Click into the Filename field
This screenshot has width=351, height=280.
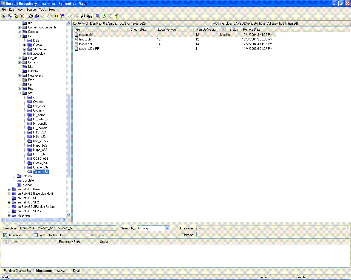click(273, 235)
